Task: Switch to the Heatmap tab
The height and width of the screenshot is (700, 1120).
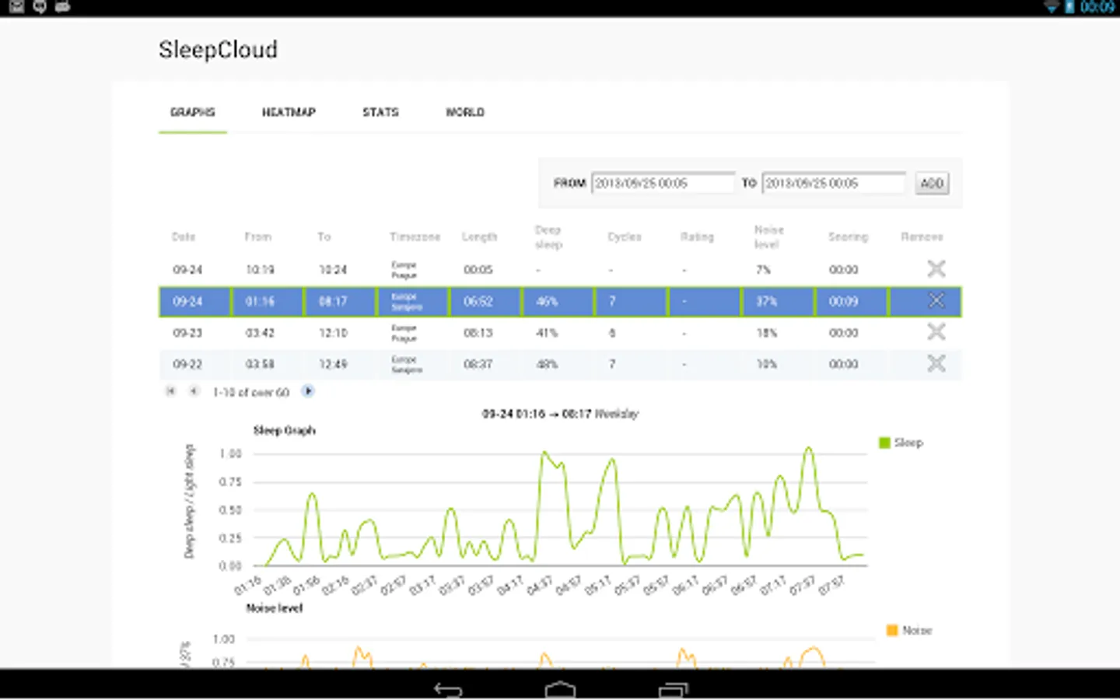Action: pyautogui.click(x=289, y=112)
